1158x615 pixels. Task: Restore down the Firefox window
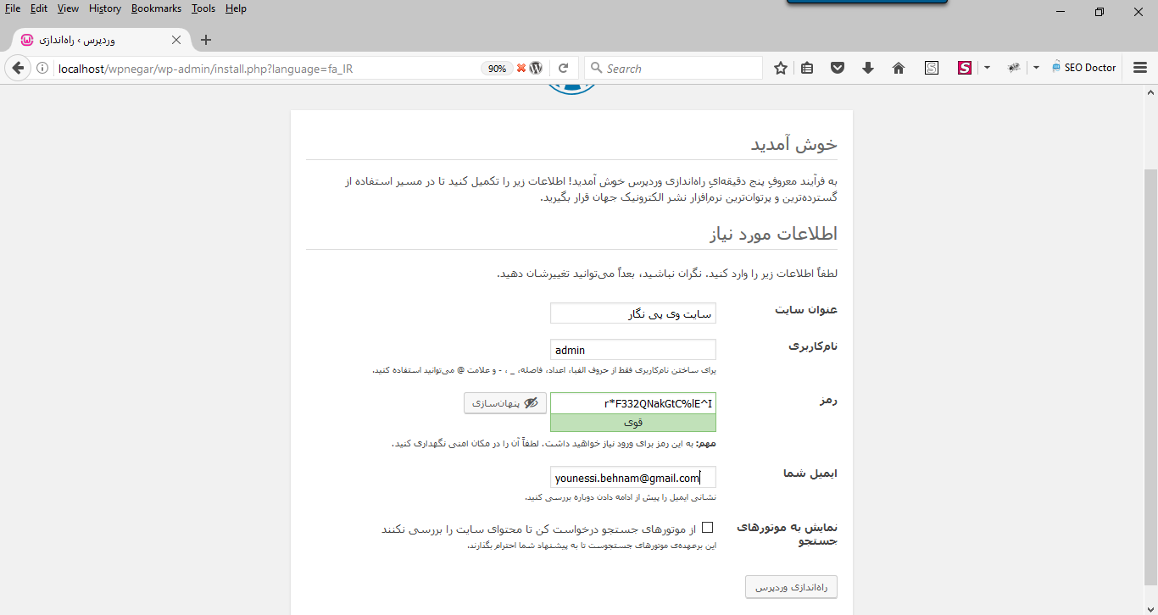[x=1100, y=12]
